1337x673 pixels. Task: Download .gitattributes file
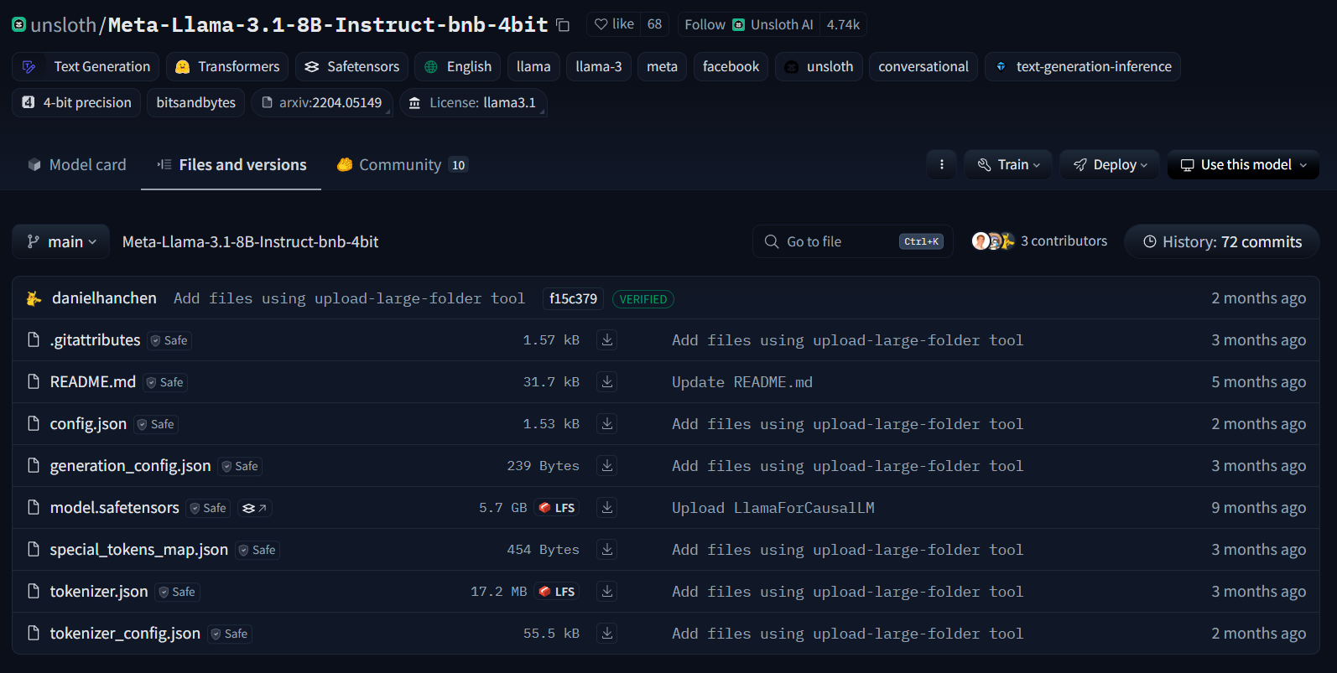607,339
